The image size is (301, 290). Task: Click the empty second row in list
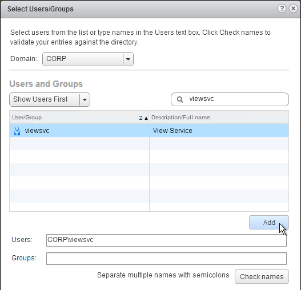point(149,143)
